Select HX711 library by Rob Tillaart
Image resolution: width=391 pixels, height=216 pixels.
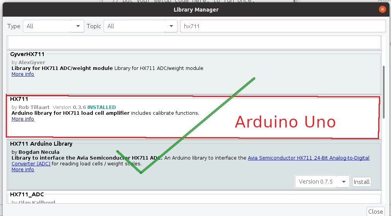click(19, 99)
